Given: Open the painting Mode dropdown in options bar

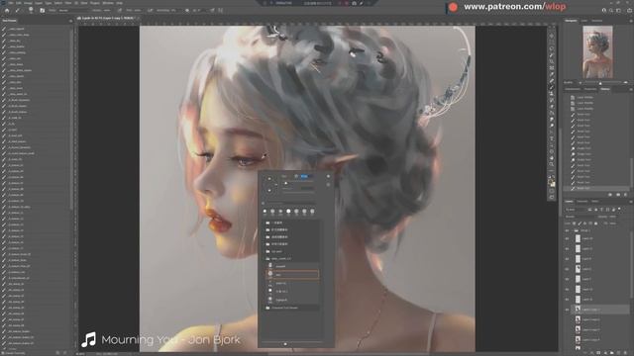Looking at the screenshot, I should 75,11.
